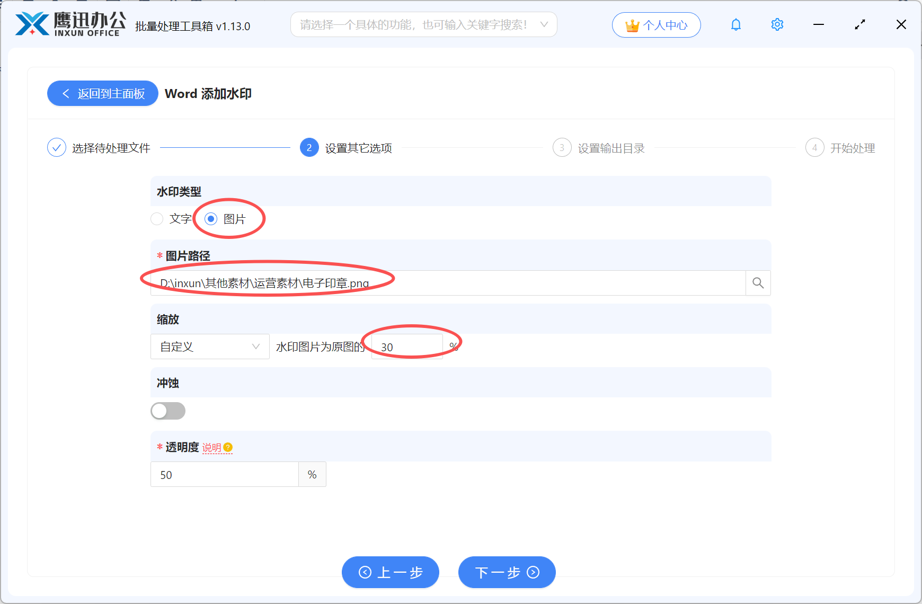Click the back arrow icon in 返回到主面板
Screen dimensions: 922x604
[x=65, y=93]
